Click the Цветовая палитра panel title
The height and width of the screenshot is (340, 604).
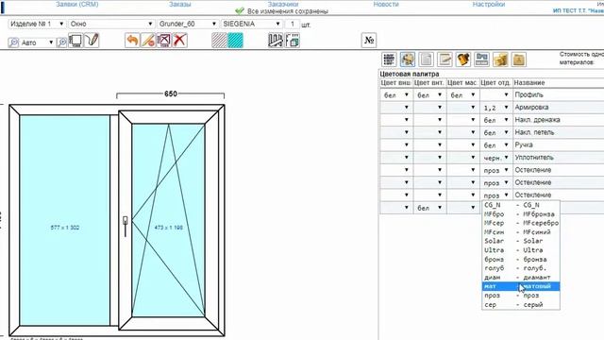410,74
